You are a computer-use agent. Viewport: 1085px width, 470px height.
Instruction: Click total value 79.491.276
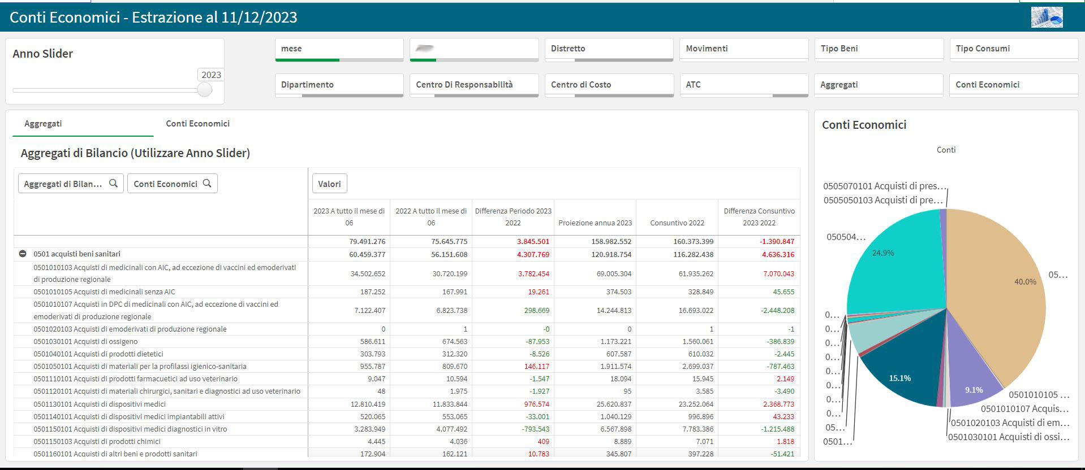(x=367, y=241)
